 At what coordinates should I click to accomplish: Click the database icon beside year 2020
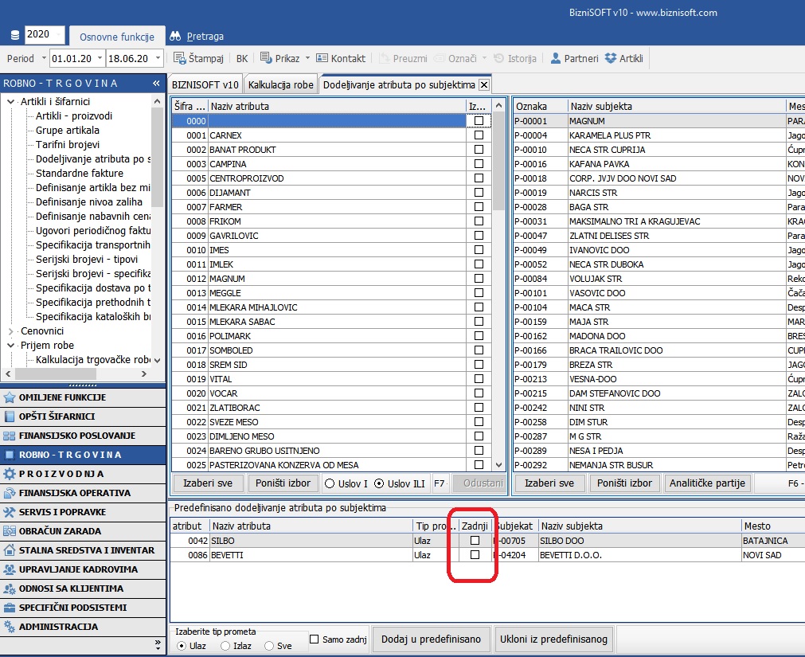(x=15, y=35)
